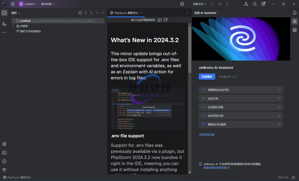This screenshot has width=299, height=181.
Task: Open the more actions menu beside Debug
Action: pyautogui.click(x=227, y=4)
